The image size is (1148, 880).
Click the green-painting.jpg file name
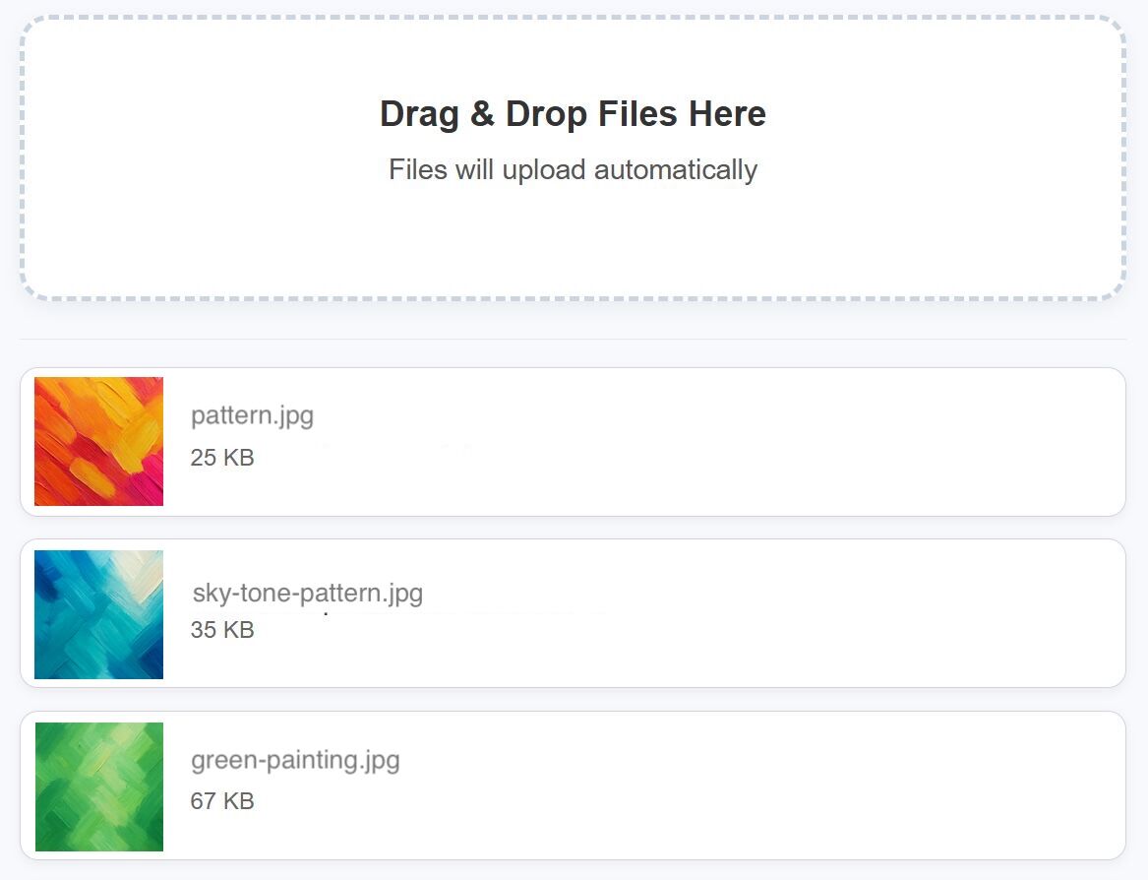pos(295,760)
